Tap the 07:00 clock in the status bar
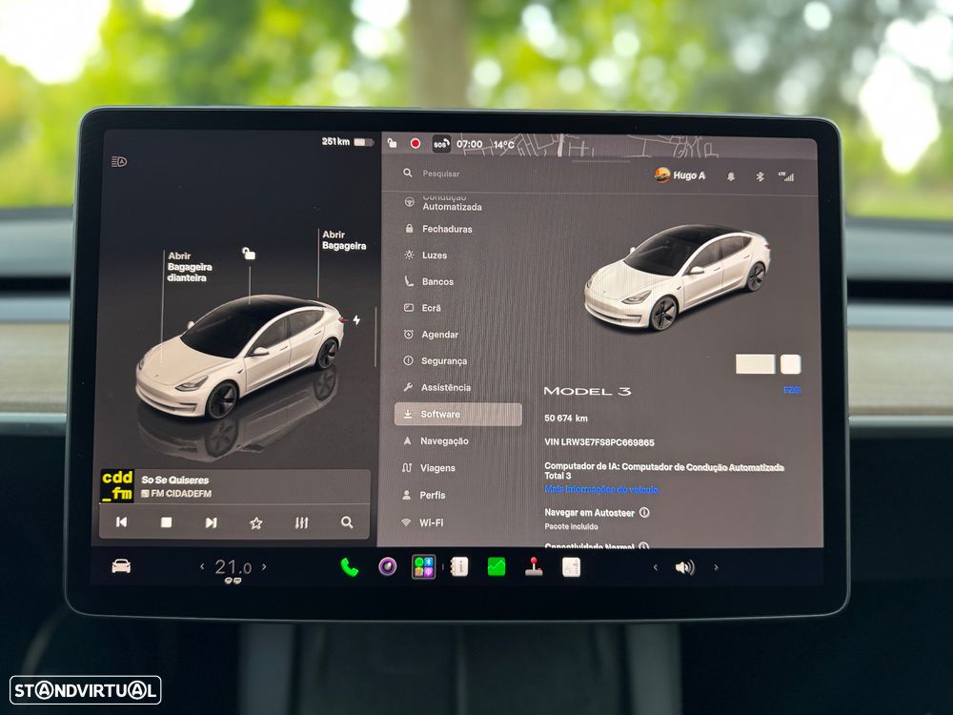This screenshot has width=953, height=715. (469, 145)
